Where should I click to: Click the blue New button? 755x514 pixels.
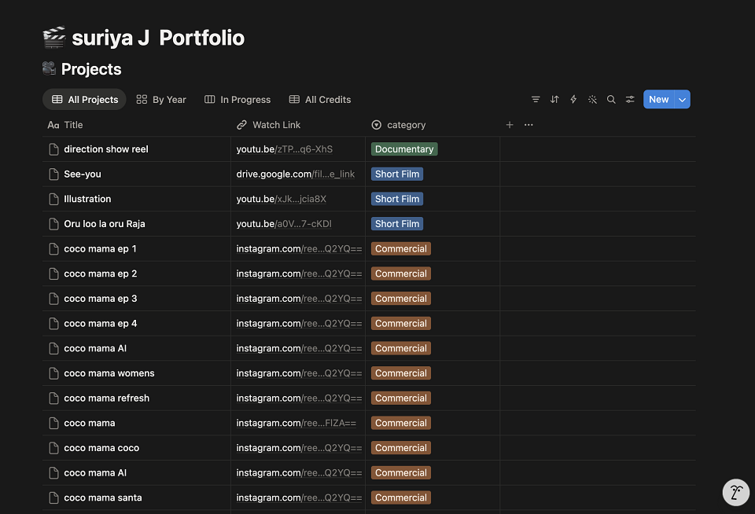click(659, 100)
